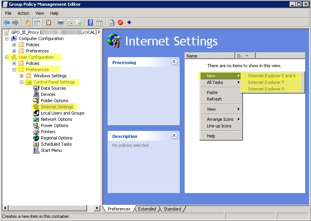311x221 pixels.
Task: Expand Policies under Computer Configuration
Action: (14, 45)
